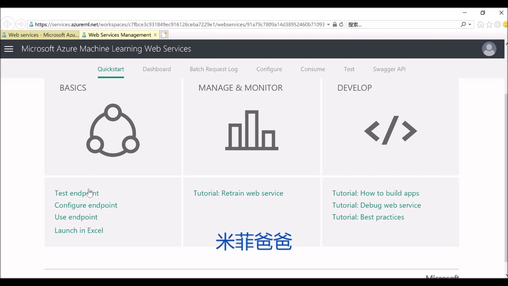Click the browser address URL field

tap(180, 25)
